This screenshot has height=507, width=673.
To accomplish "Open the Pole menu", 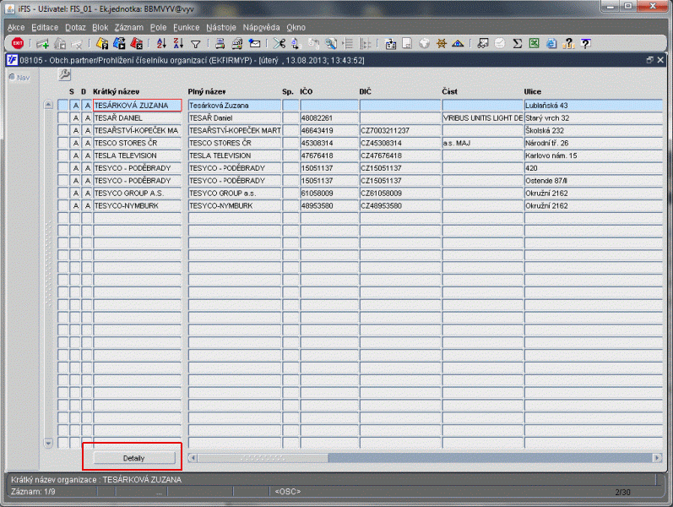I will [158, 28].
